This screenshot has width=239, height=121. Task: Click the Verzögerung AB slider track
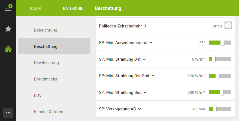click(220, 109)
